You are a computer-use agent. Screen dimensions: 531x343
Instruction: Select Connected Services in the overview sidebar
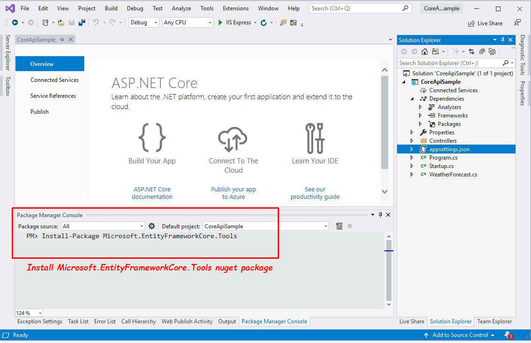[x=54, y=80]
